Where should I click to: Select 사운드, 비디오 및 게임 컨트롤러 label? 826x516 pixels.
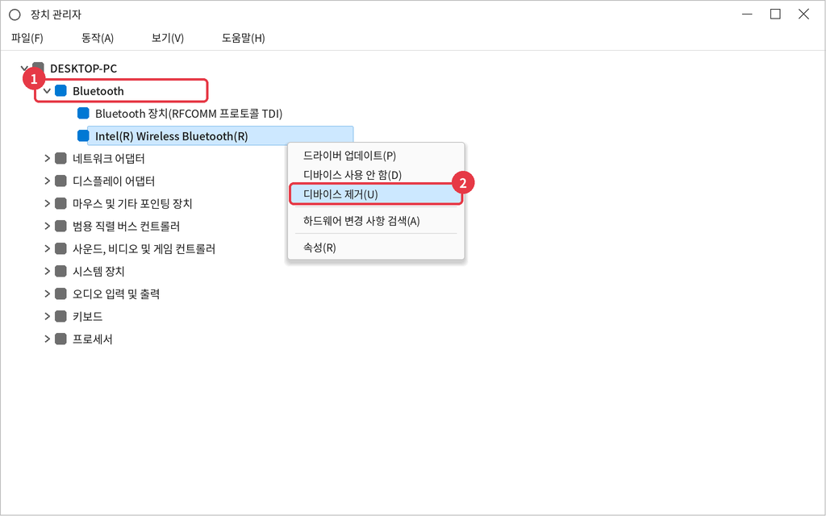(144, 248)
